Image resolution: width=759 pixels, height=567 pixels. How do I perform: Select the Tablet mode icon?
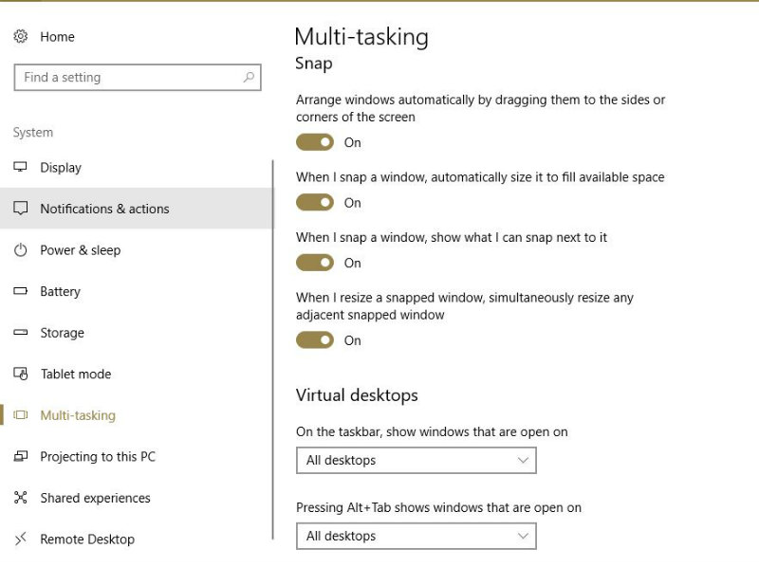click(21, 374)
